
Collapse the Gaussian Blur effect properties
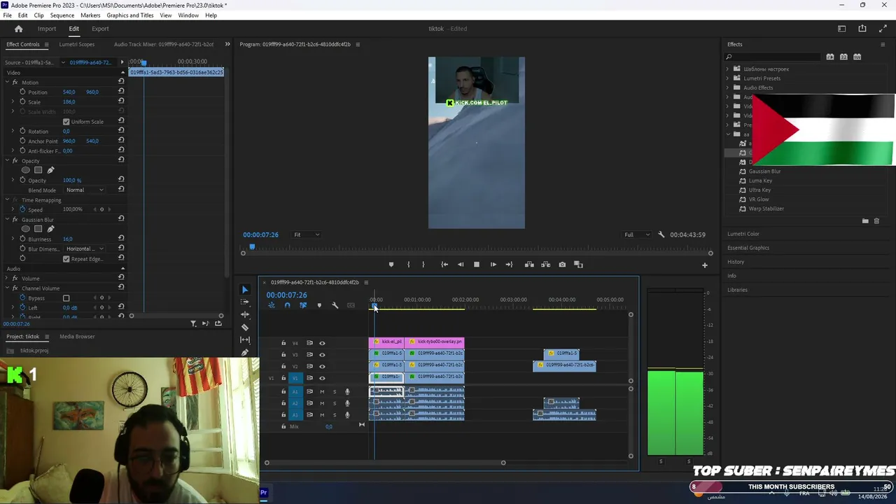[x=7, y=220]
